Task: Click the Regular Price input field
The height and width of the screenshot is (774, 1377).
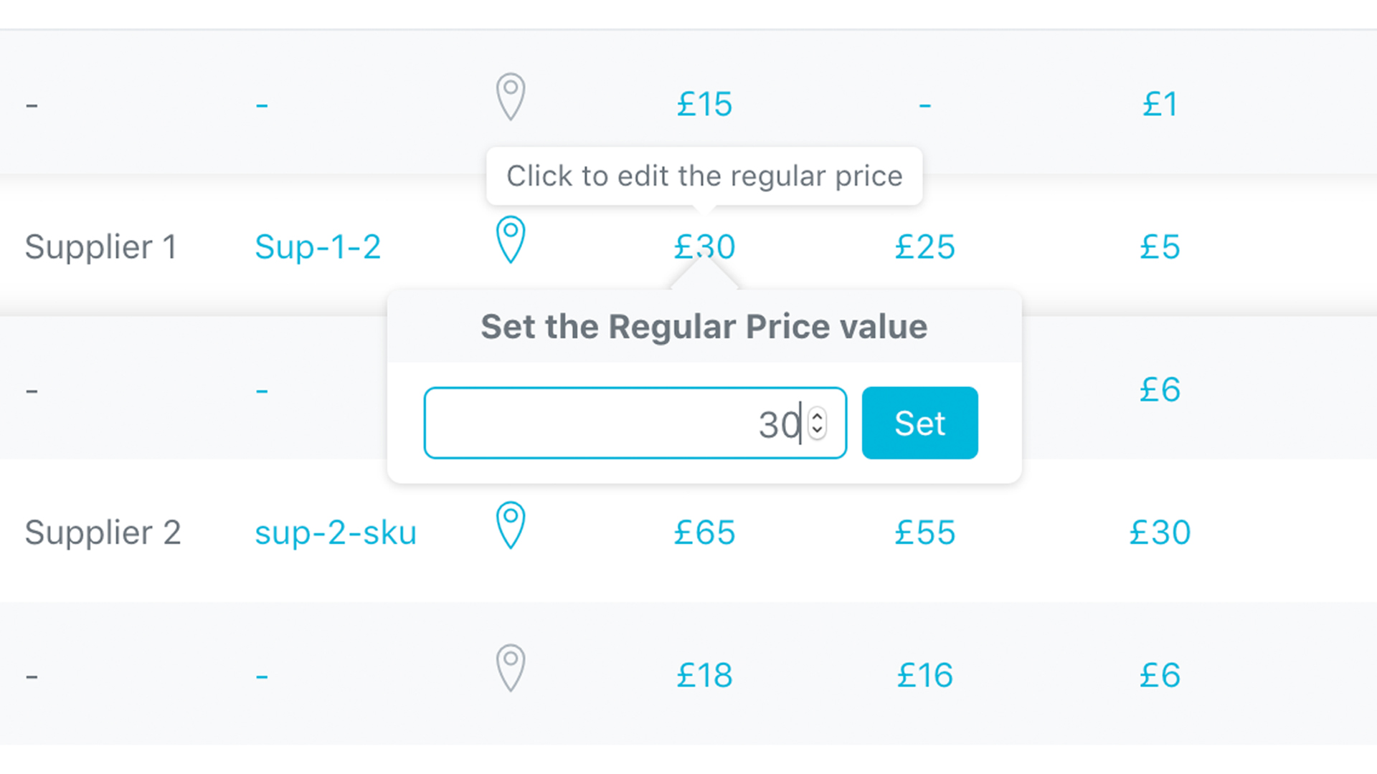Action: [x=635, y=422]
